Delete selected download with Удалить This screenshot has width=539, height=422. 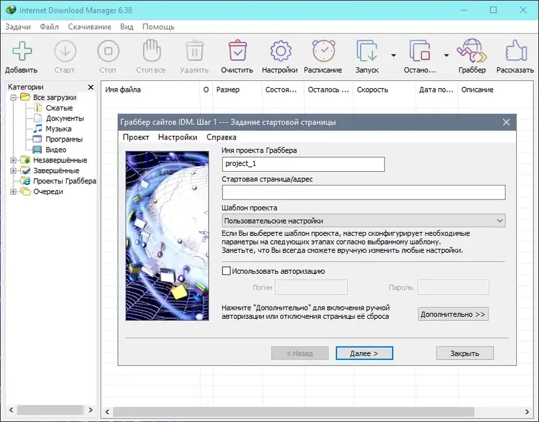193,54
